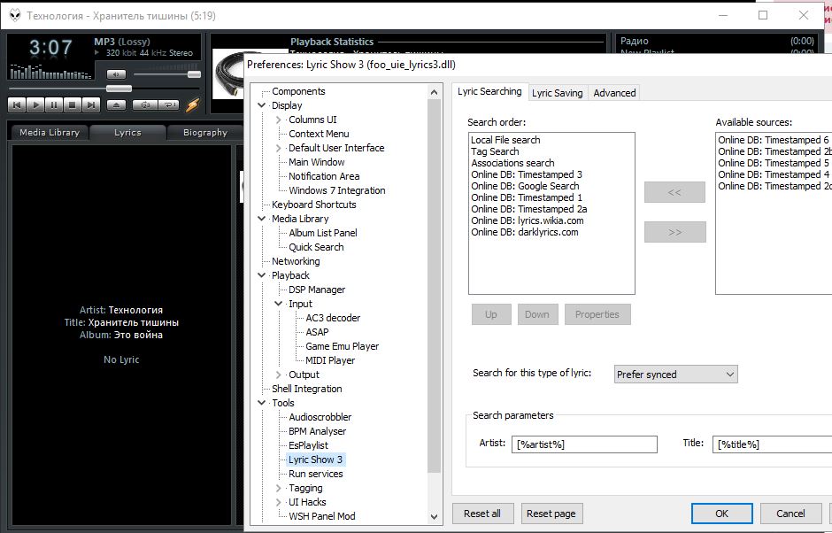Toggle the repeat track icon
This screenshot has width=832, height=533.
coord(168,104)
